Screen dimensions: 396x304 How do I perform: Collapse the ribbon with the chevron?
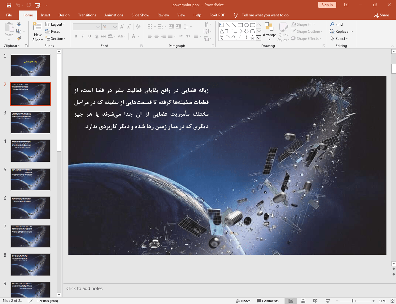392,46
